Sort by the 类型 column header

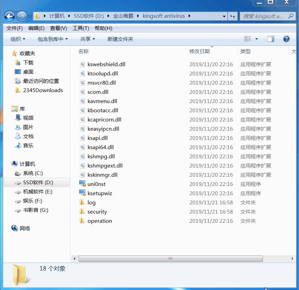[x=245, y=51]
